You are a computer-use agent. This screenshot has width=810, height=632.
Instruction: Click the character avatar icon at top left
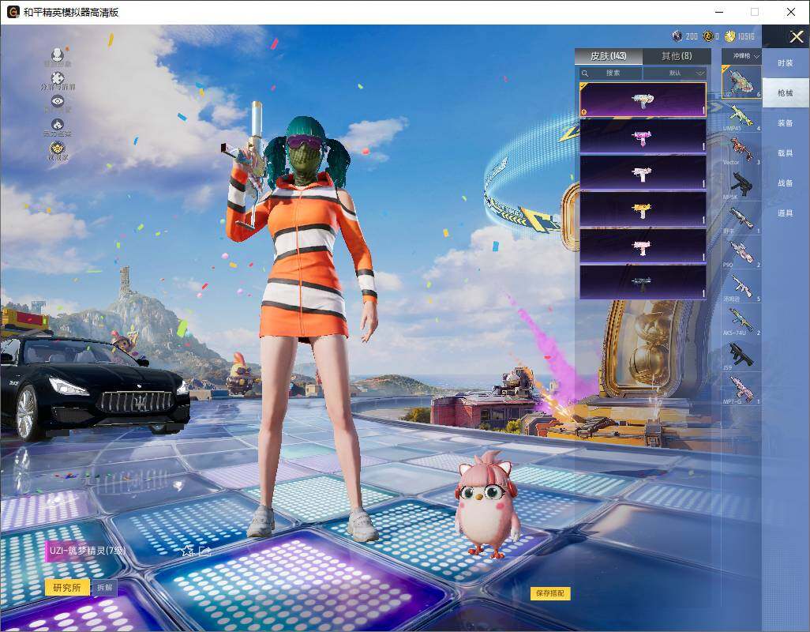[58, 54]
